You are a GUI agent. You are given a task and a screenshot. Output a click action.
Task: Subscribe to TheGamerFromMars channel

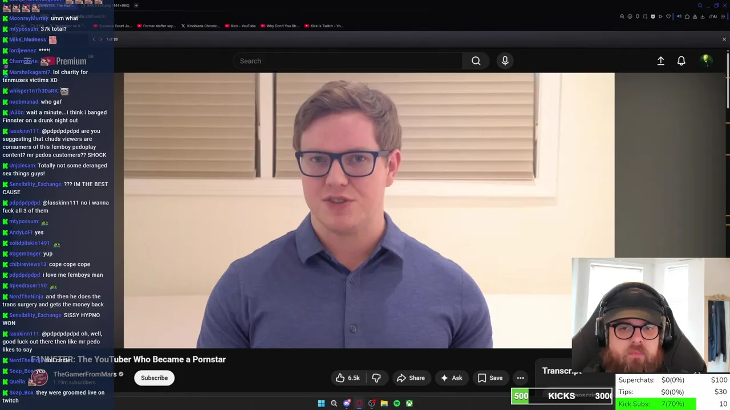click(x=155, y=378)
